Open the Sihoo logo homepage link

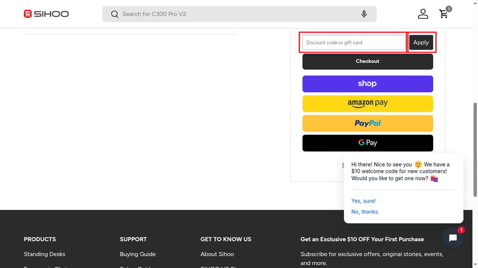[46, 14]
